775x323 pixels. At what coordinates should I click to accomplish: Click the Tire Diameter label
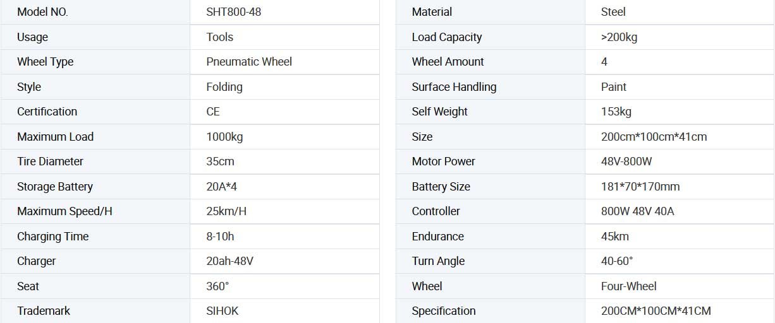(50, 161)
